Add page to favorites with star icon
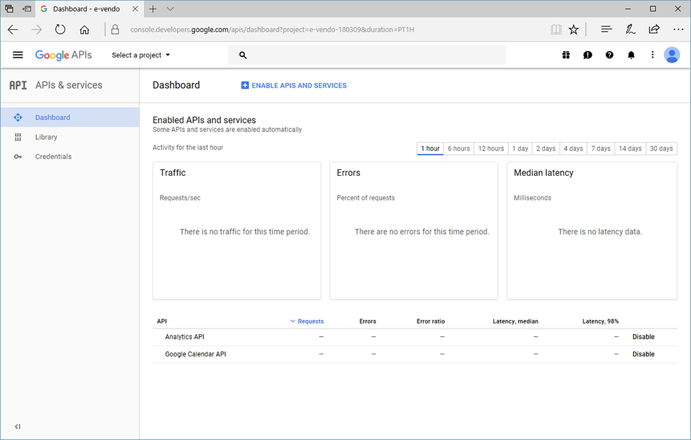Viewport: 691px width, 440px height. (573, 29)
